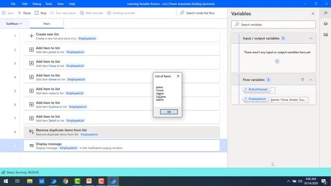The height and width of the screenshot is (186, 331).
Task: Open the View menu
Action: click(x=61, y=4)
